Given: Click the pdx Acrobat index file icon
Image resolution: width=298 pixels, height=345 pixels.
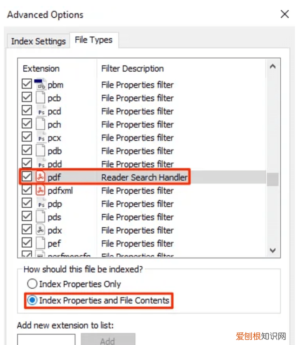Looking at the screenshot, I should (41, 230).
